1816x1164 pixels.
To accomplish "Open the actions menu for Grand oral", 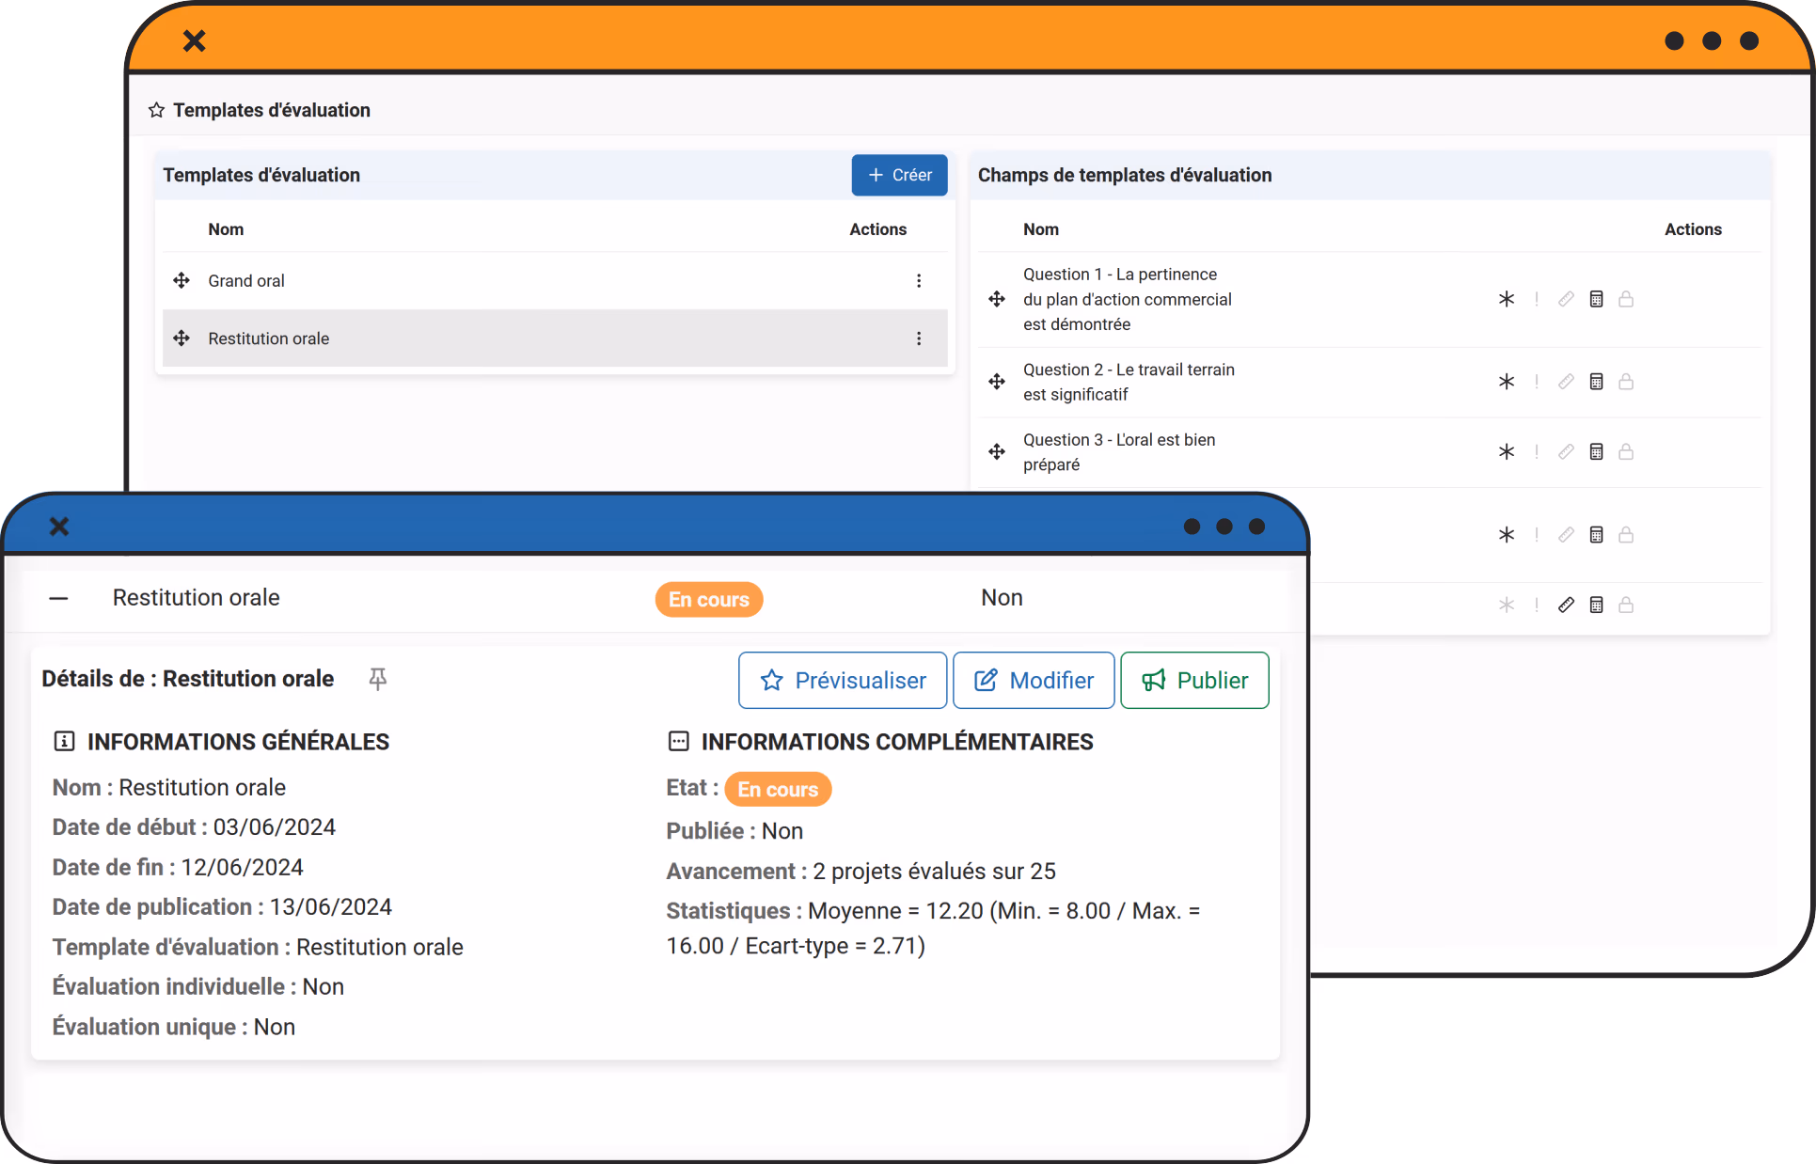I will (x=919, y=281).
